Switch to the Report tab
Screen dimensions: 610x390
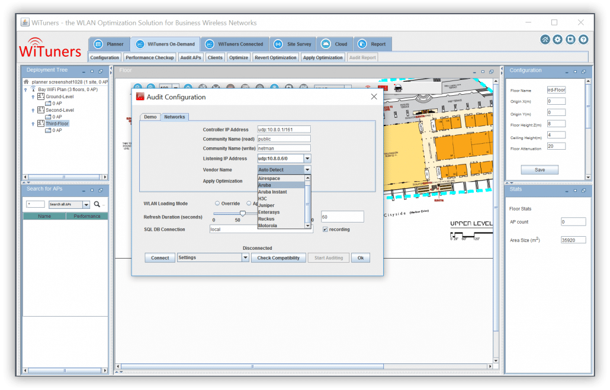tap(373, 44)
